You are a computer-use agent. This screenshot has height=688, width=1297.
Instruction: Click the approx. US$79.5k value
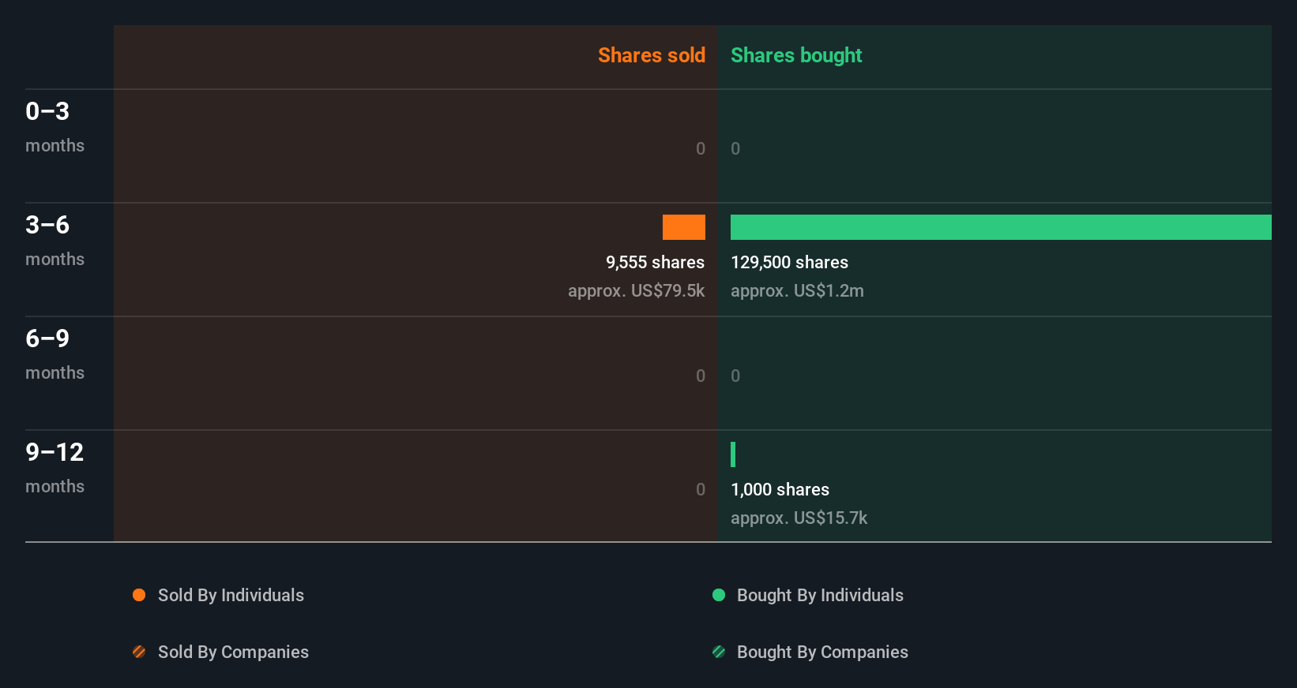tap(636, 291)
